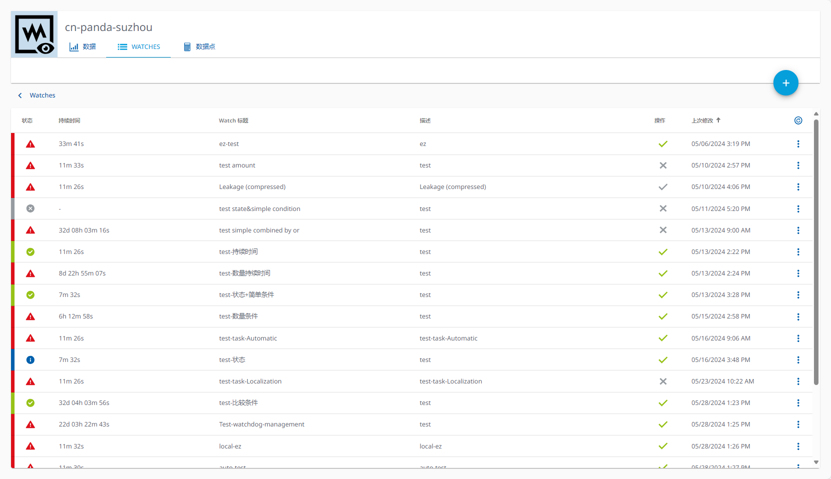Click the Watch 标题 column header
The width and height of the screenshot is (831, 479).
click(233, 120)
